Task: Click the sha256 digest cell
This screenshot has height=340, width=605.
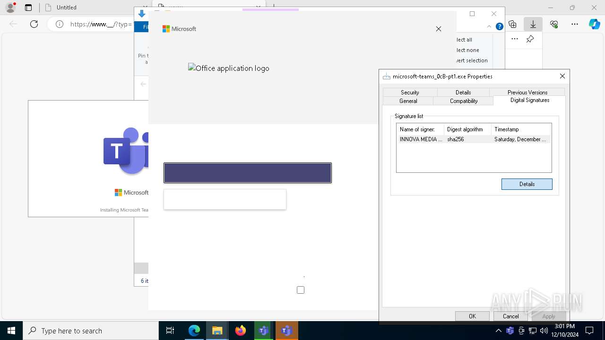Action: point(456,139)
